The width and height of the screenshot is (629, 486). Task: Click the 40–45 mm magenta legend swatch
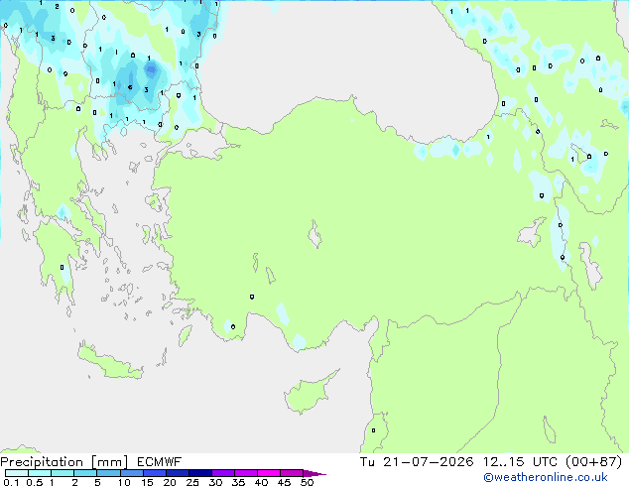tap(269, 473)
